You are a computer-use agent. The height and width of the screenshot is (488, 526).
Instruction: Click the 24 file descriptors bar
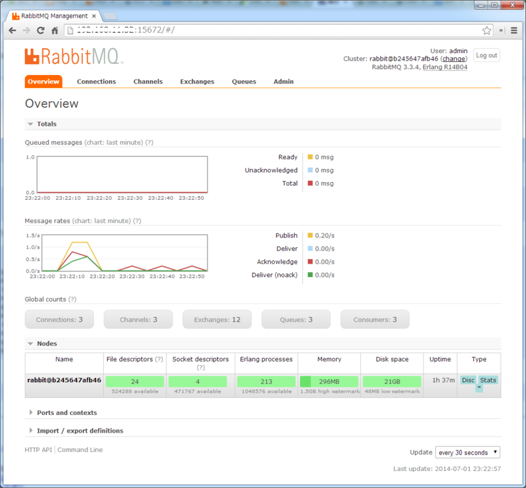coord(135,381)
